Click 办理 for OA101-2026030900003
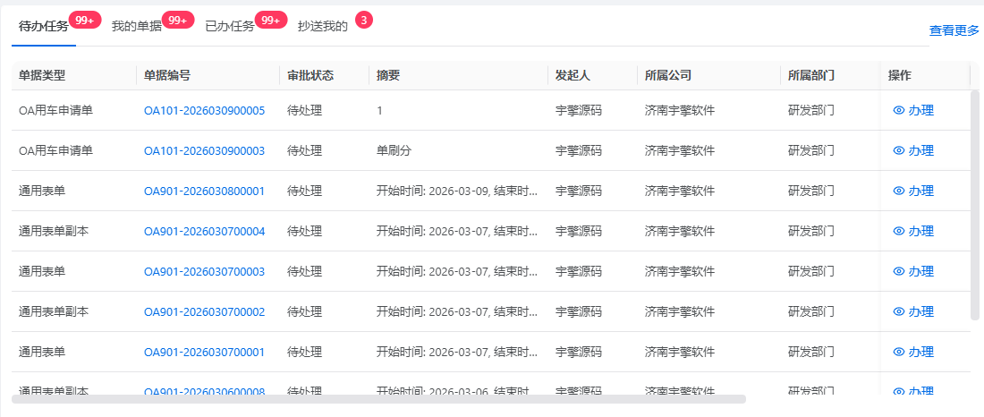Screen dimensions: 984x417 (913, 150)
